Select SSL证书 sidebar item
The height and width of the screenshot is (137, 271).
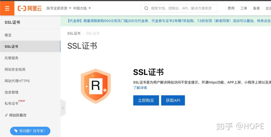click(30, 46)
